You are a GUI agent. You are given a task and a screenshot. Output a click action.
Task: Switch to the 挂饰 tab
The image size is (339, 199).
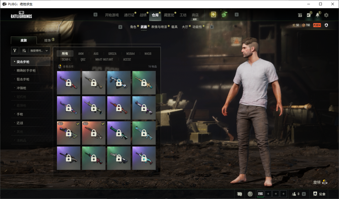[47, 40]
